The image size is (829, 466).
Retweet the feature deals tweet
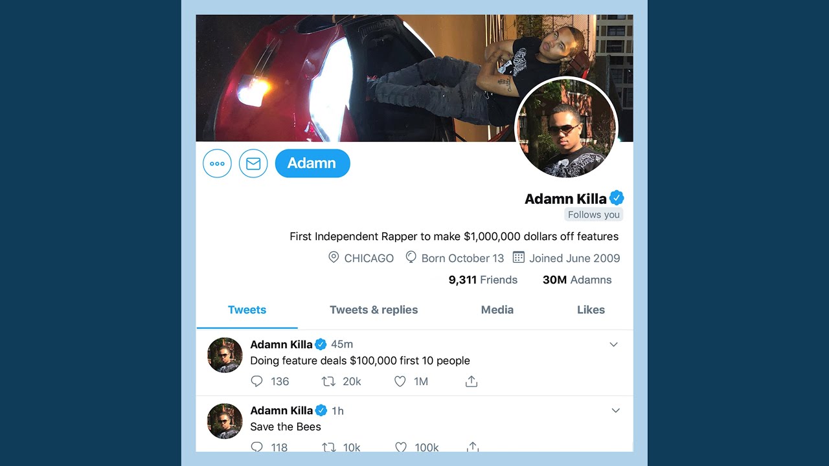click(x=328, y=381)
